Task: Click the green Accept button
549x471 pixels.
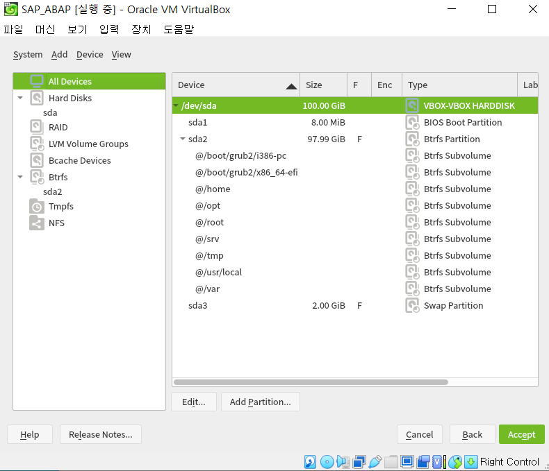Action: point(522,434)
